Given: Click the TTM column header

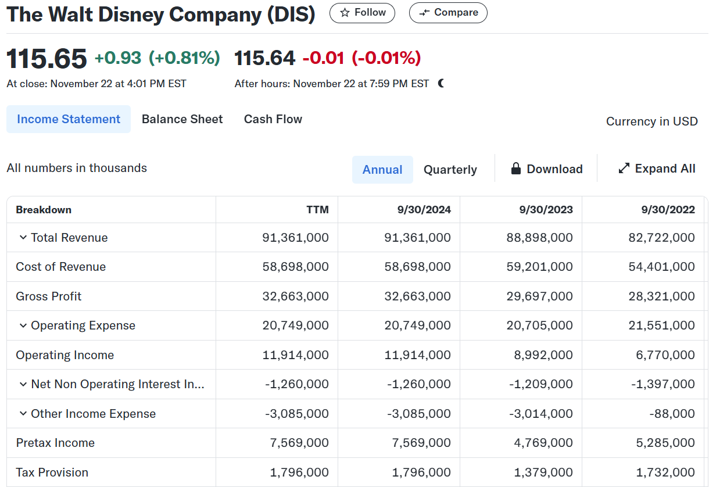Looking at the screenshot, I should [x=317, y=210].
